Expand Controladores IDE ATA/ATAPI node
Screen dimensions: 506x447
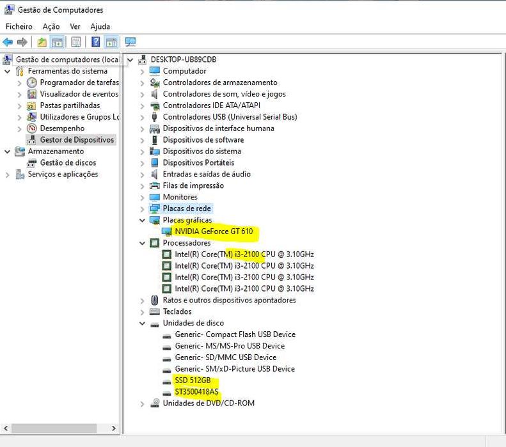pyautogui.click(x=142, y=106)
